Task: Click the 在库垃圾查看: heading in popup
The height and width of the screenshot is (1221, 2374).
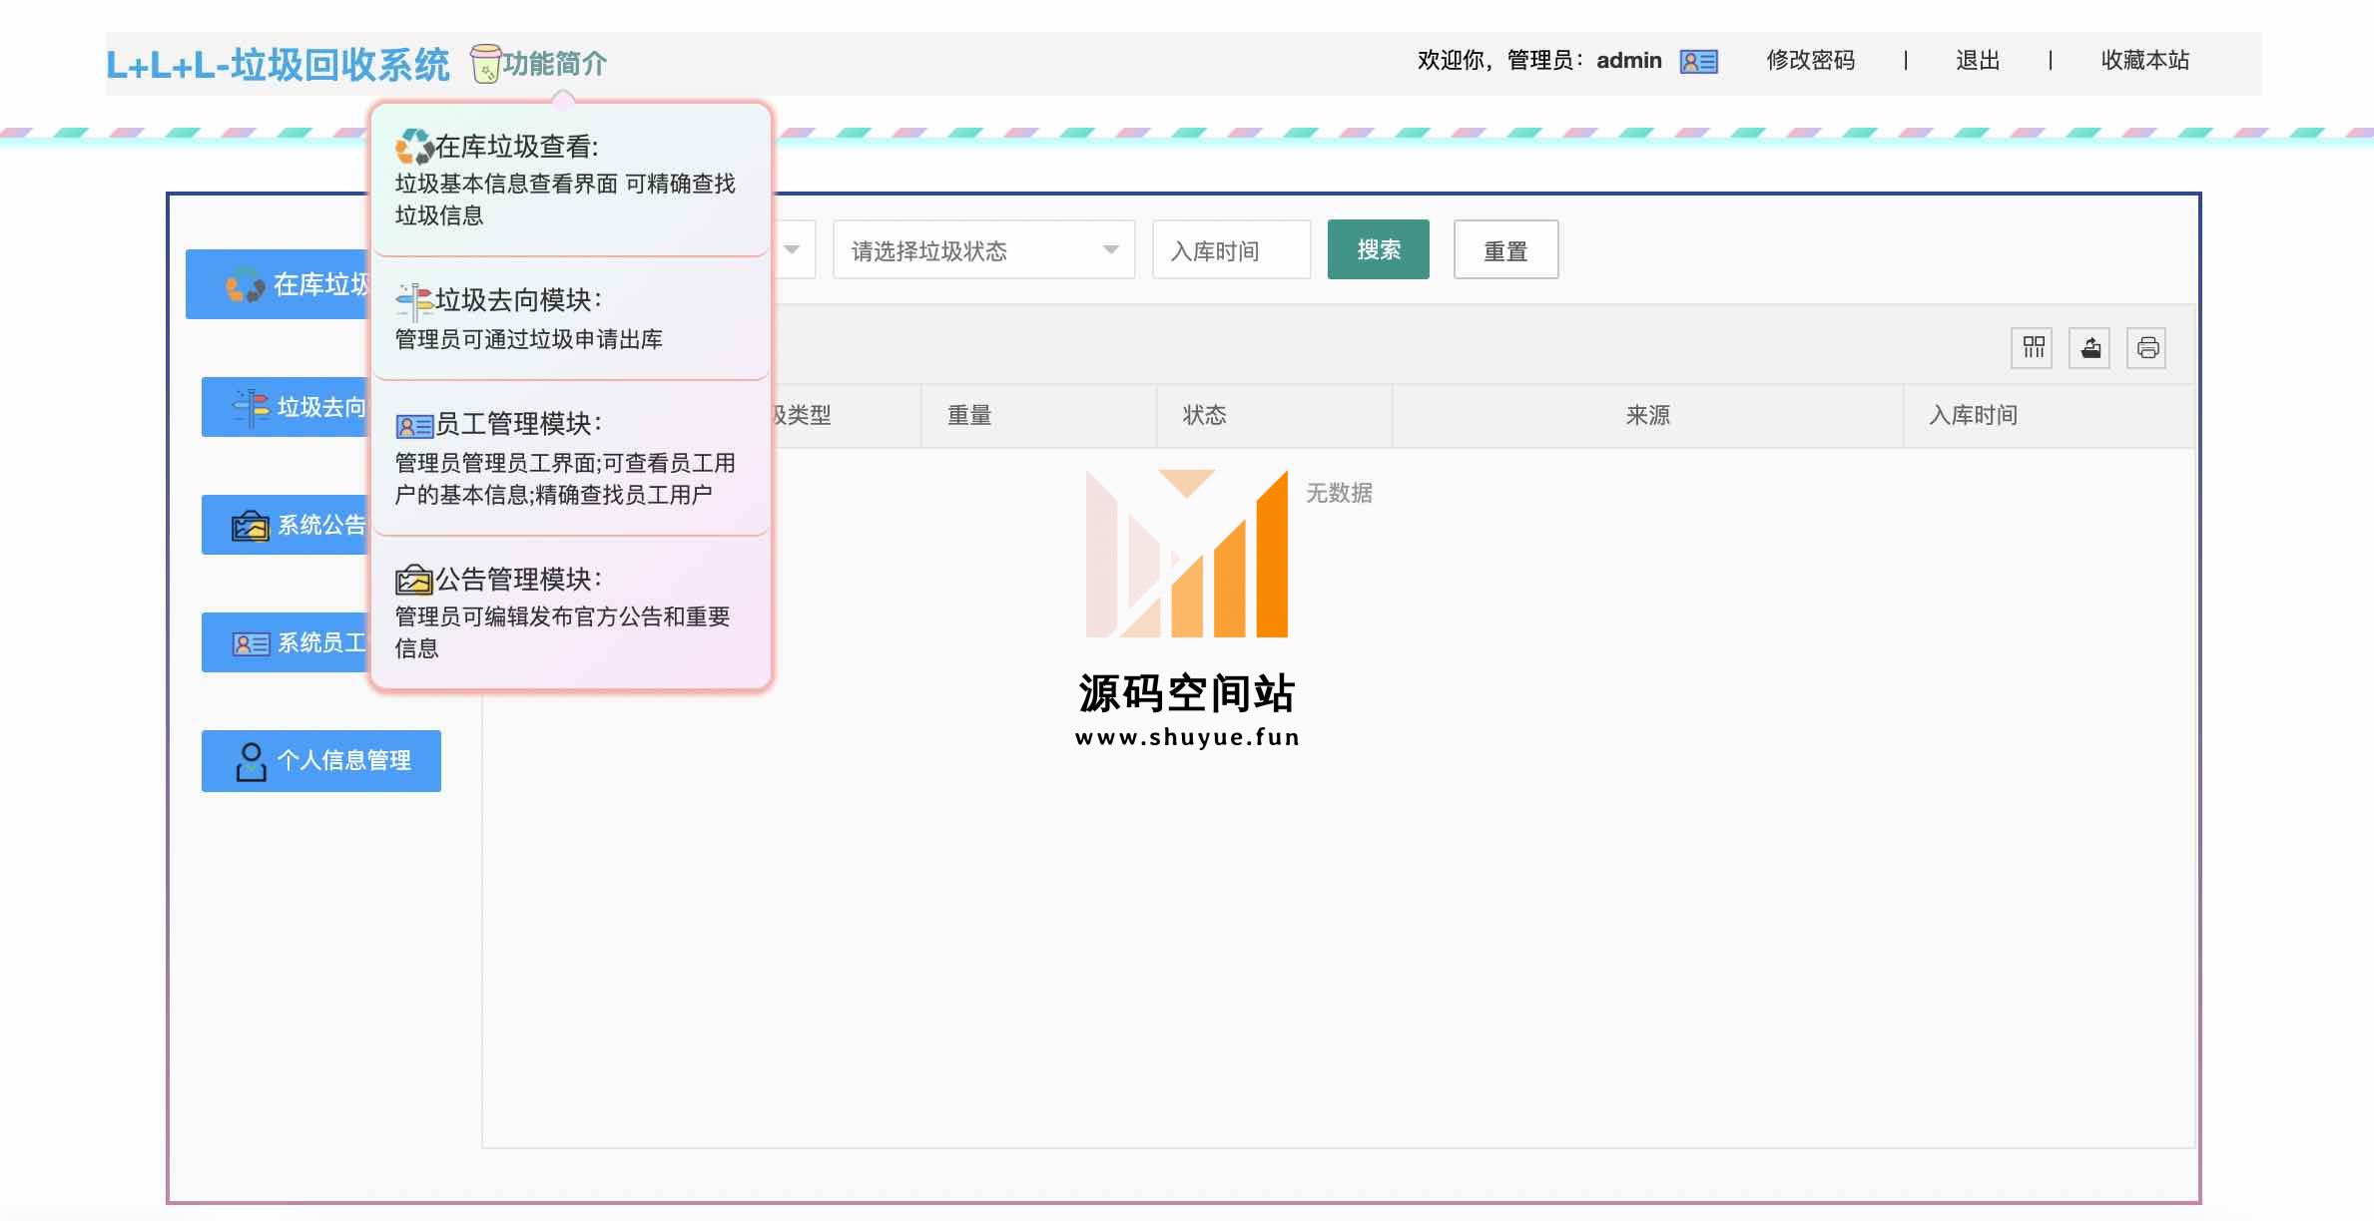Action: pyautogui.click(x=517, y=148)
